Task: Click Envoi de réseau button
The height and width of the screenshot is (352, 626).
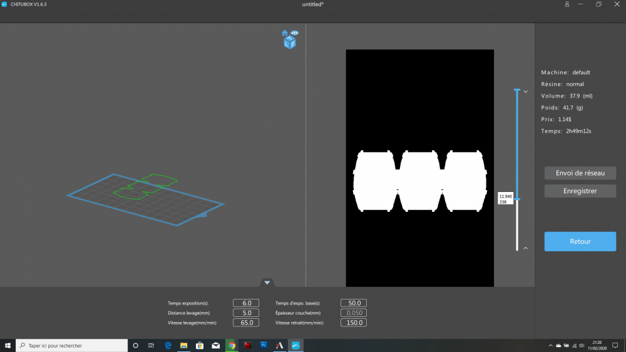Action: [580, 173]
